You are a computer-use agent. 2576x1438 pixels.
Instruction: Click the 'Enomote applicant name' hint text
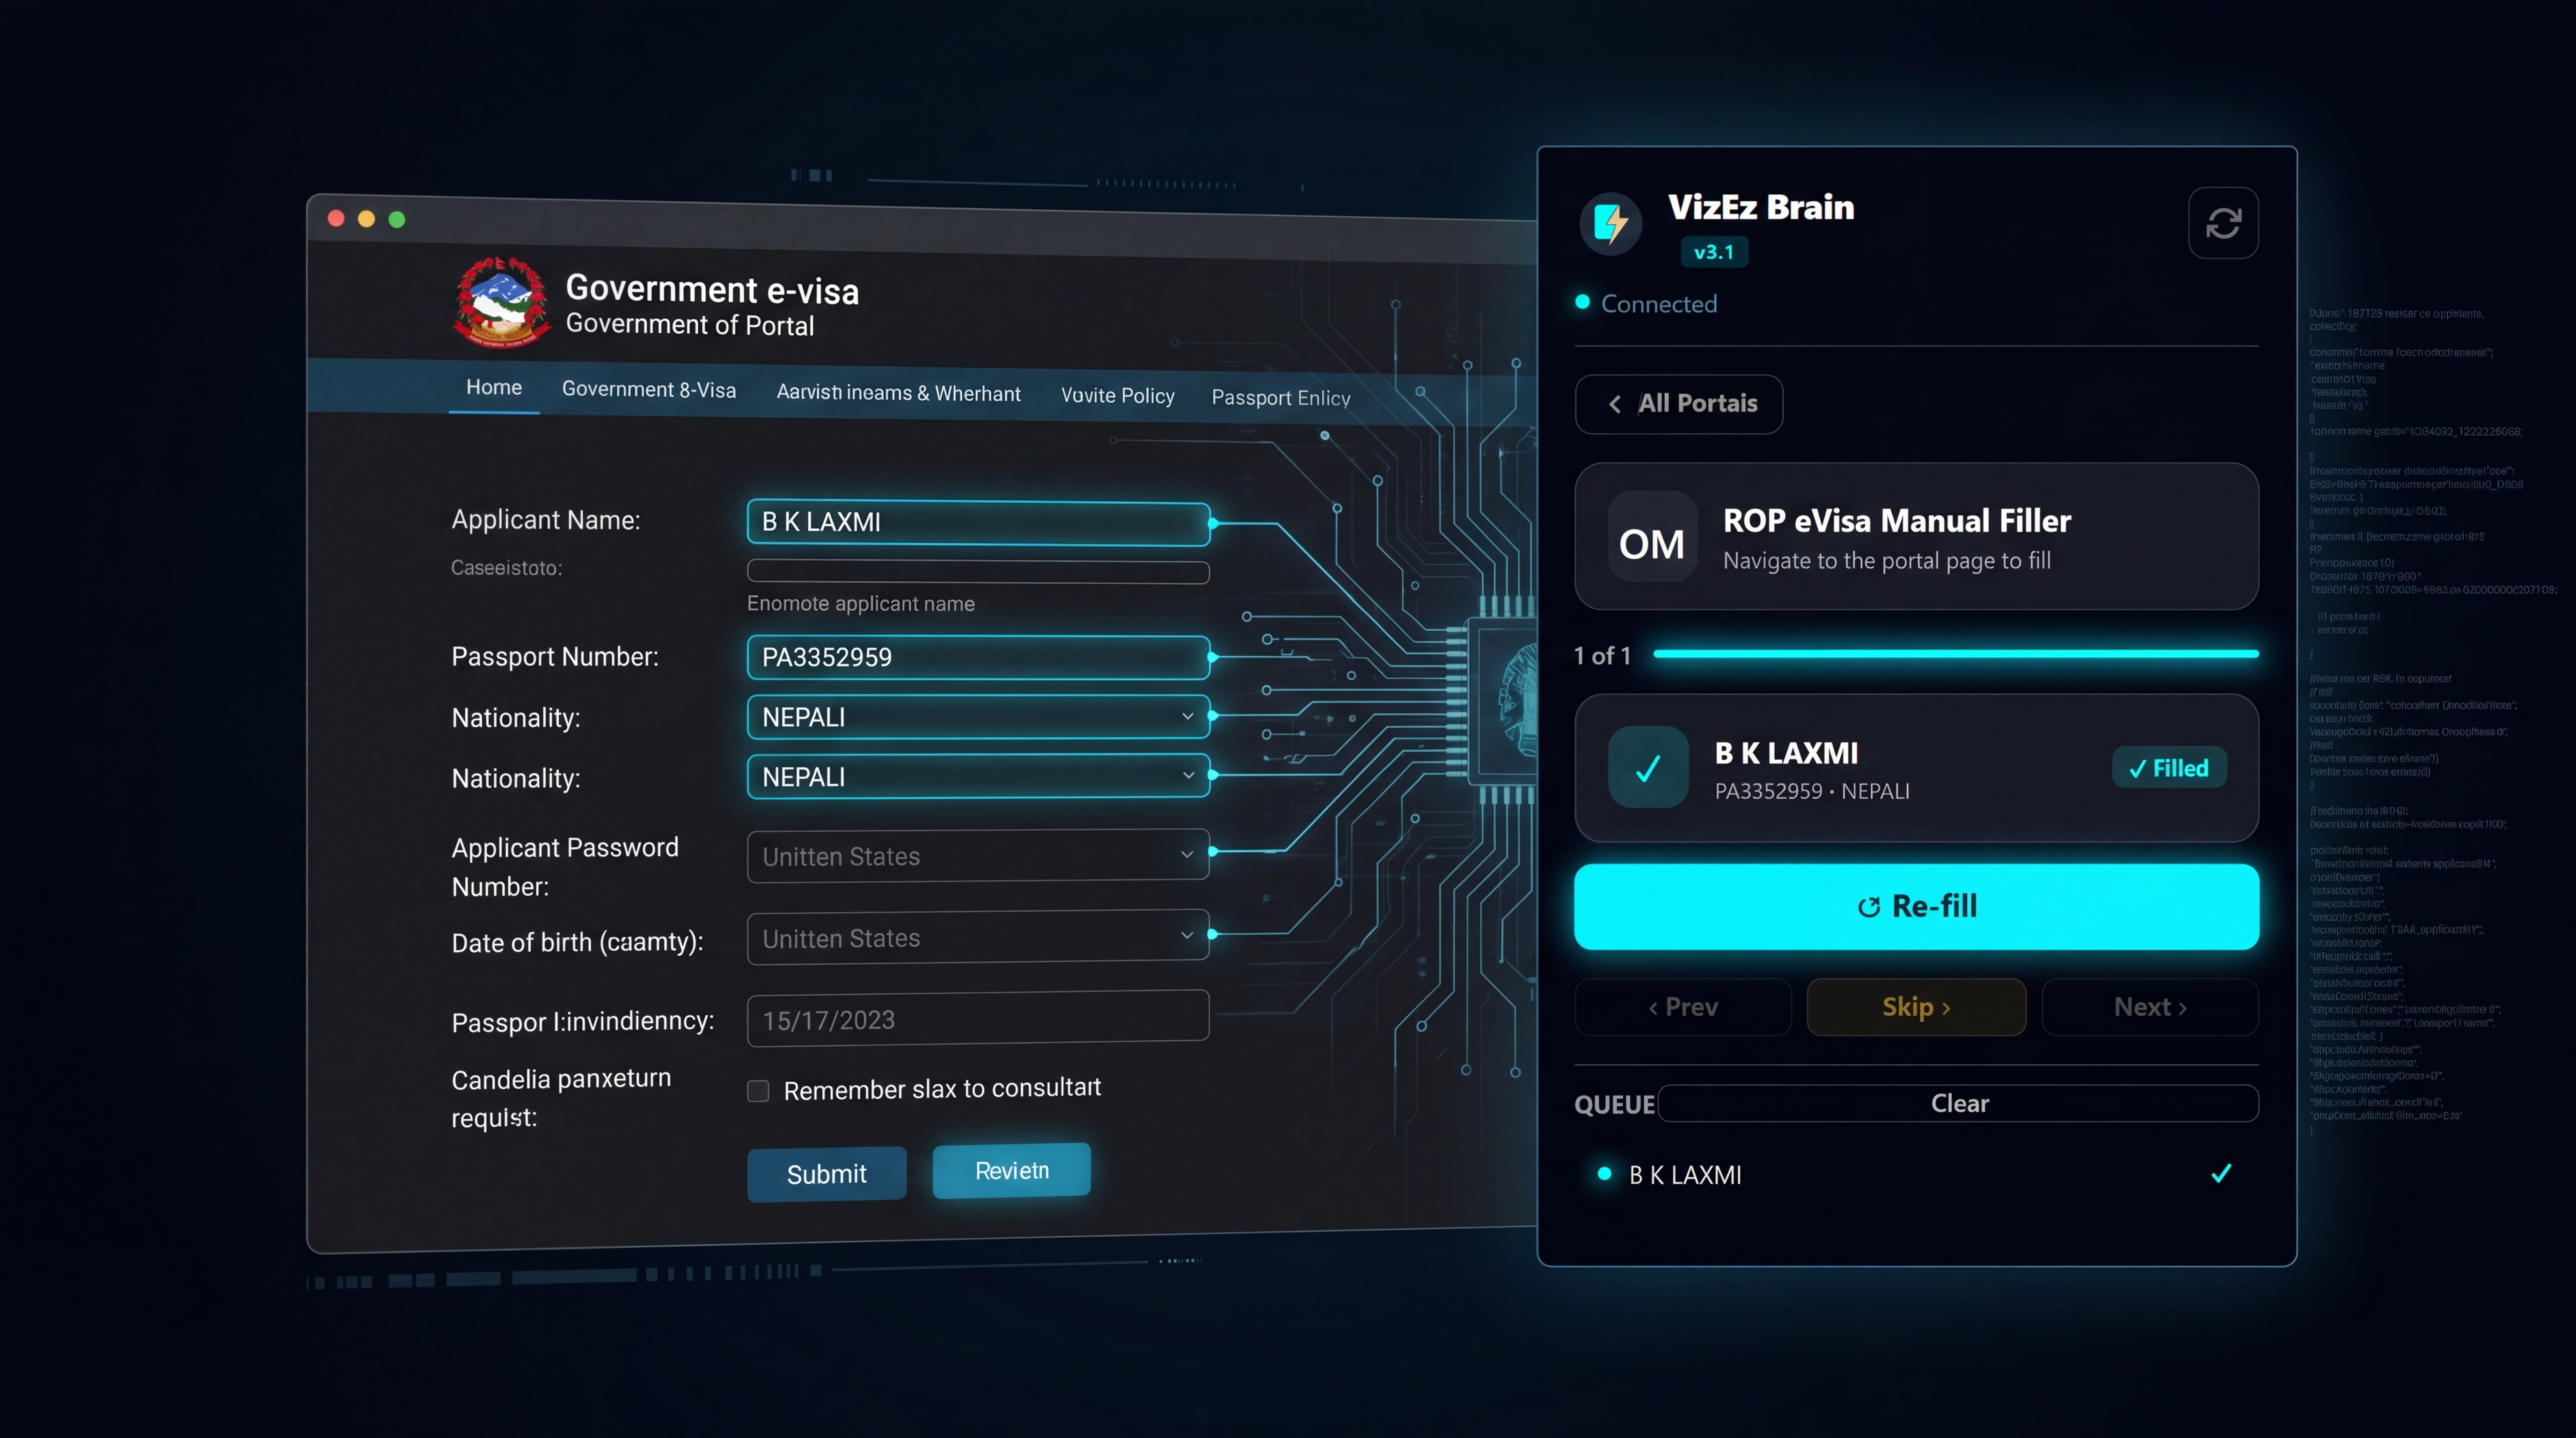click(860, 604)
